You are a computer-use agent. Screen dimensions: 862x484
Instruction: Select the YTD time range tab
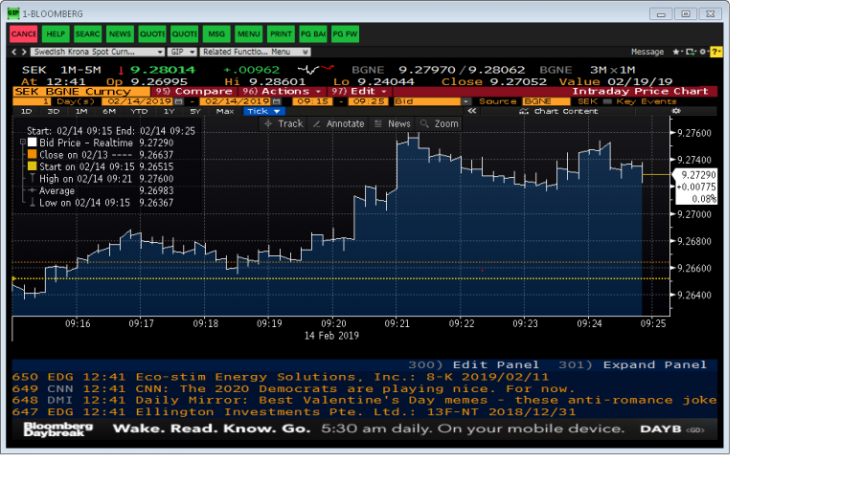click(141, 111)
